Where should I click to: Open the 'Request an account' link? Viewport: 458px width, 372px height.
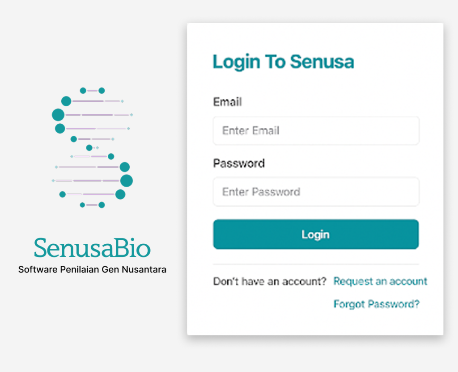tap(380, 281)
